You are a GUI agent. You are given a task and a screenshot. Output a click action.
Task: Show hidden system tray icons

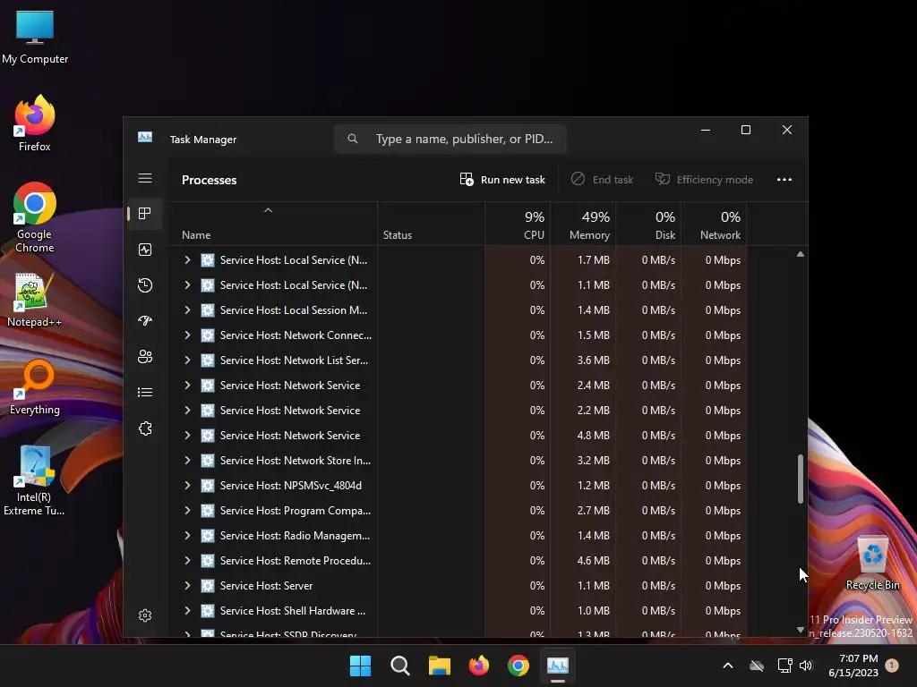pyautogui.click(x=728, y=666)
